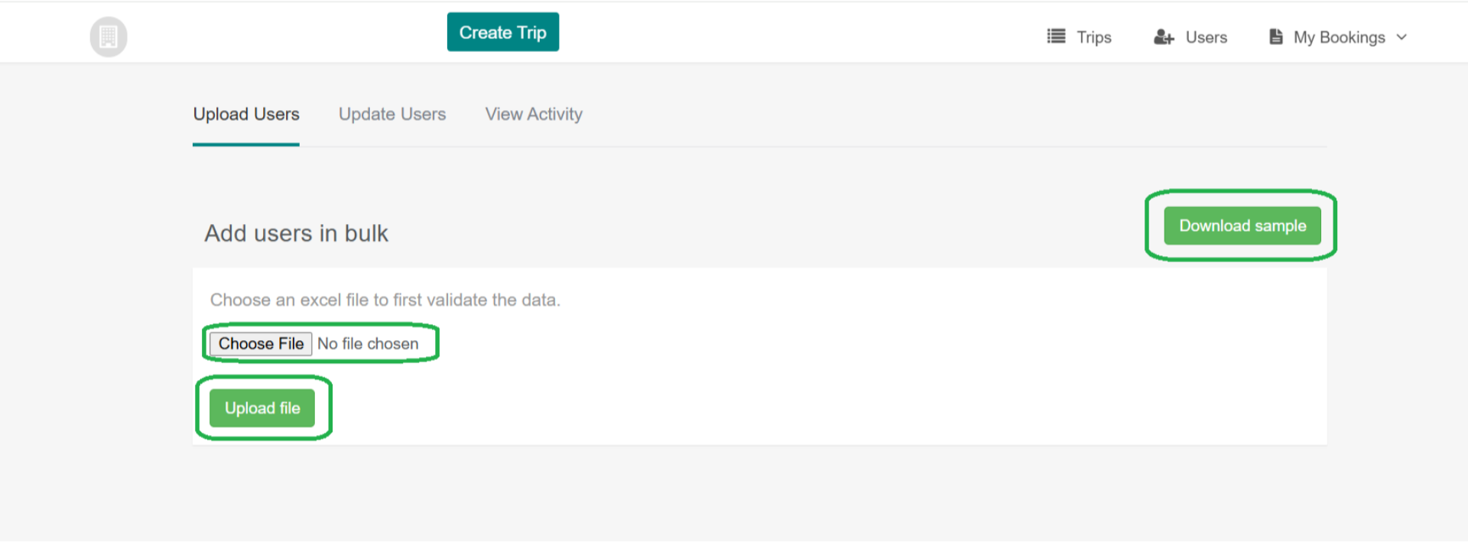The width and height of the screenshot is (1468, 542).
Task: Click the empty white area right of the Upload file button
Action: pos(765,408)
